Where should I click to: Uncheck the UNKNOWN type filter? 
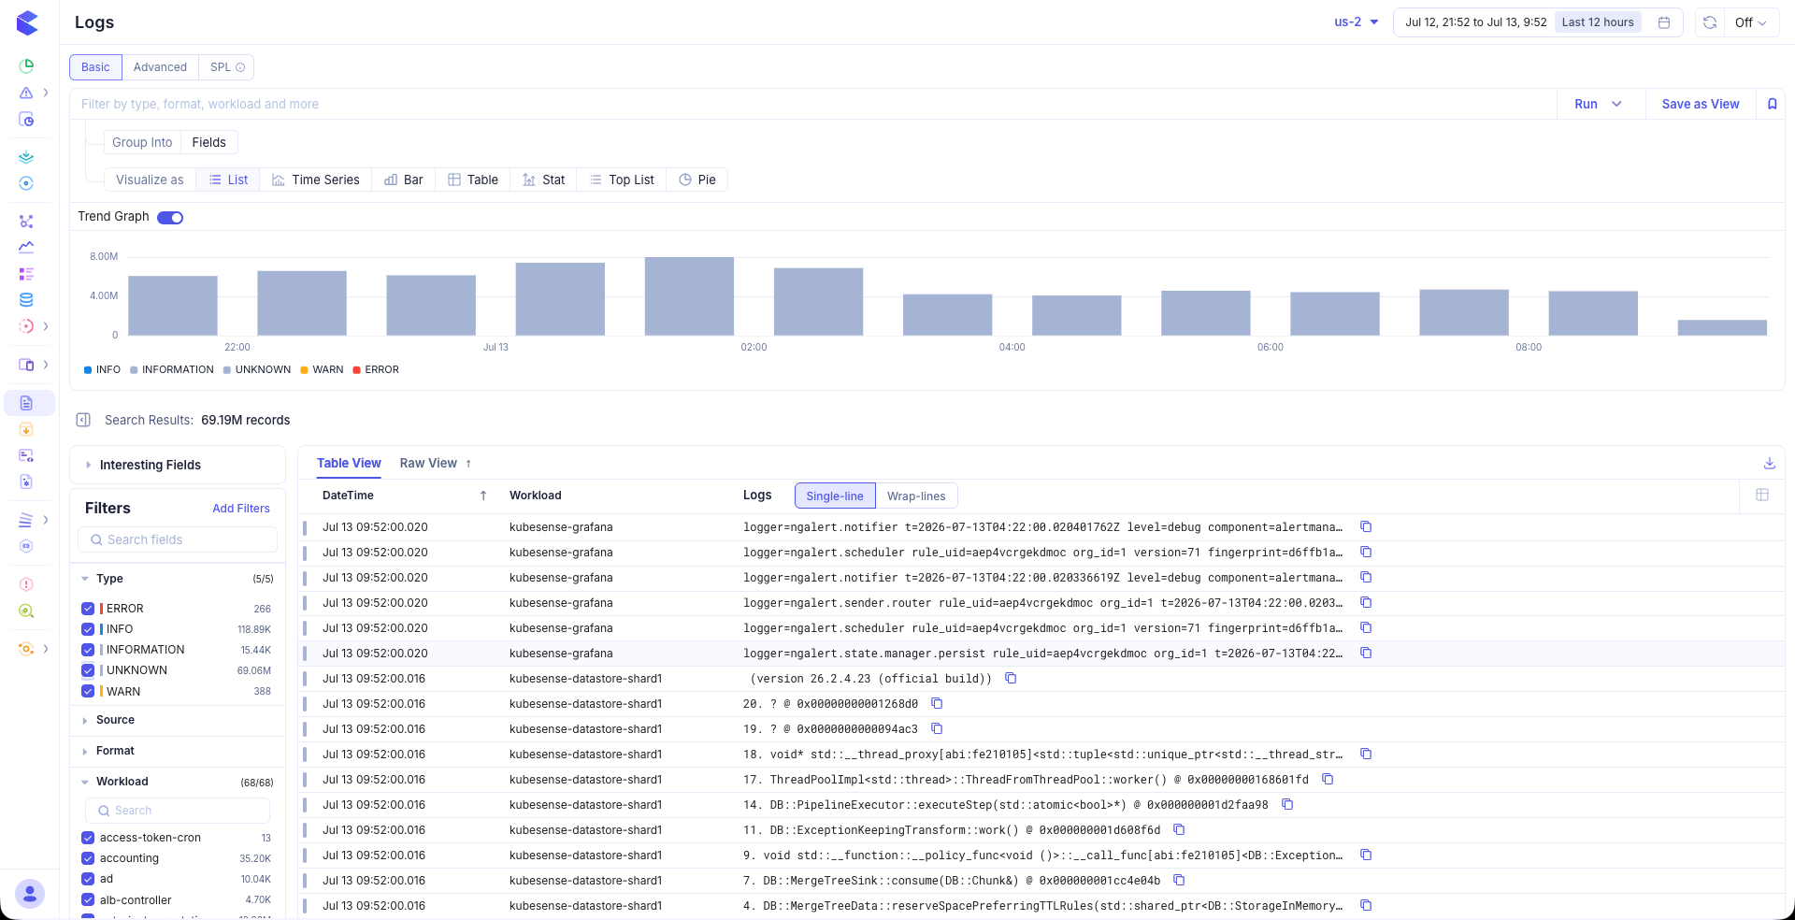[88, 670]
